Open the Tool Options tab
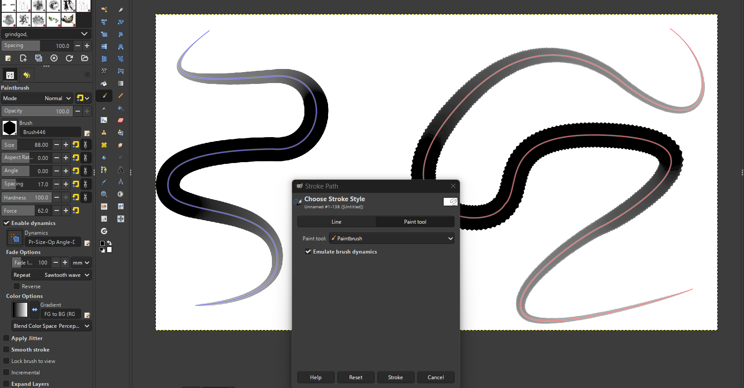744x388 pixels. (10, 75)
